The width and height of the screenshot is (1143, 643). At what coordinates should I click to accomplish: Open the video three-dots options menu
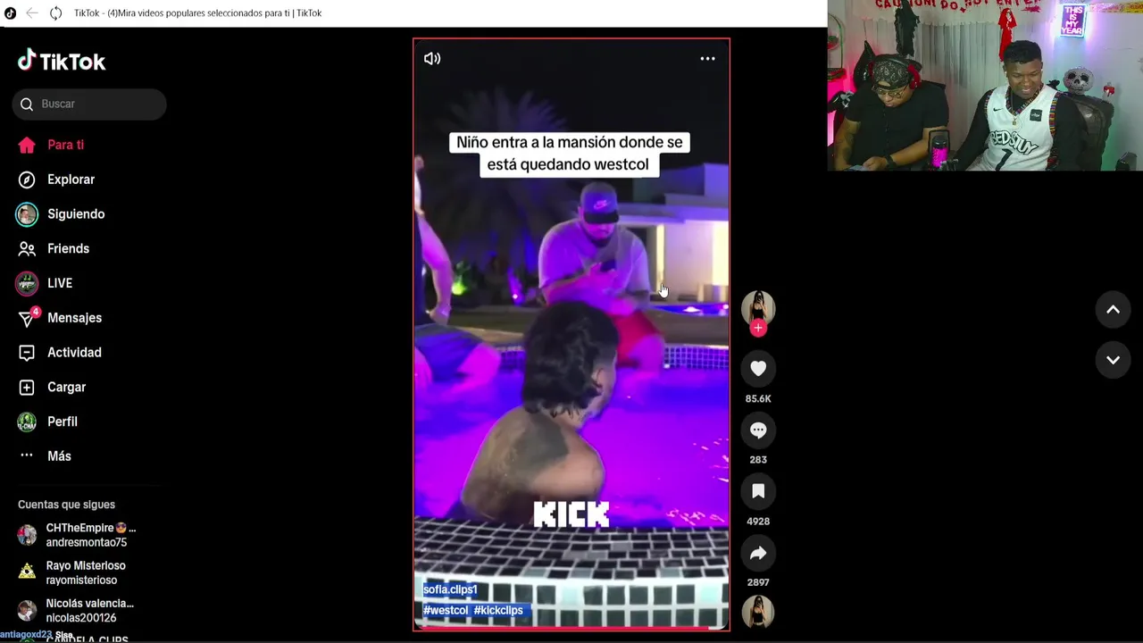coord(707,58)
